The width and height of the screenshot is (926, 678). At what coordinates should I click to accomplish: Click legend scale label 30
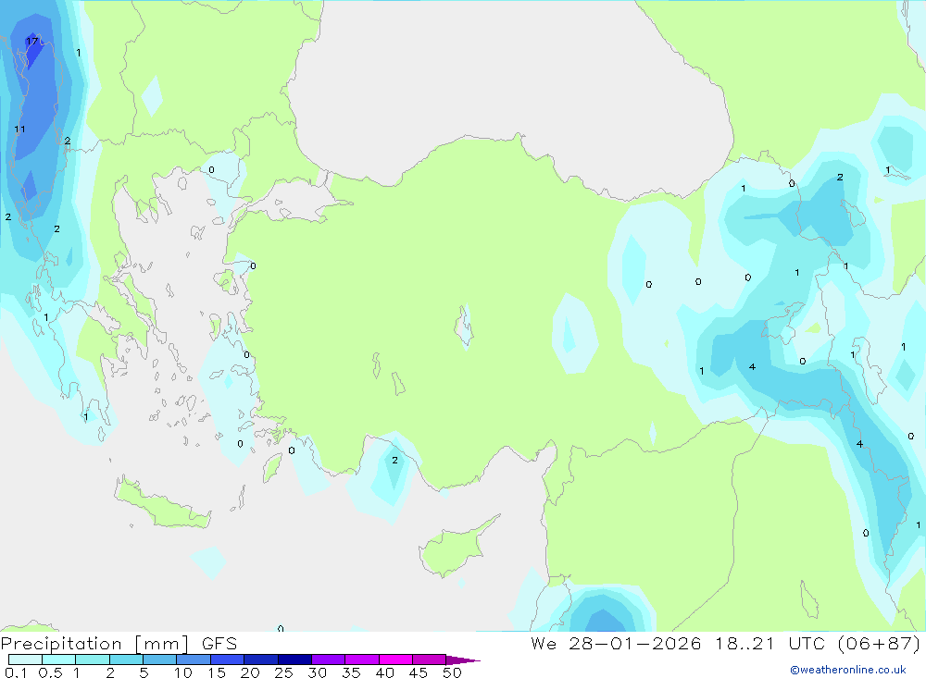tap(318, 672)
